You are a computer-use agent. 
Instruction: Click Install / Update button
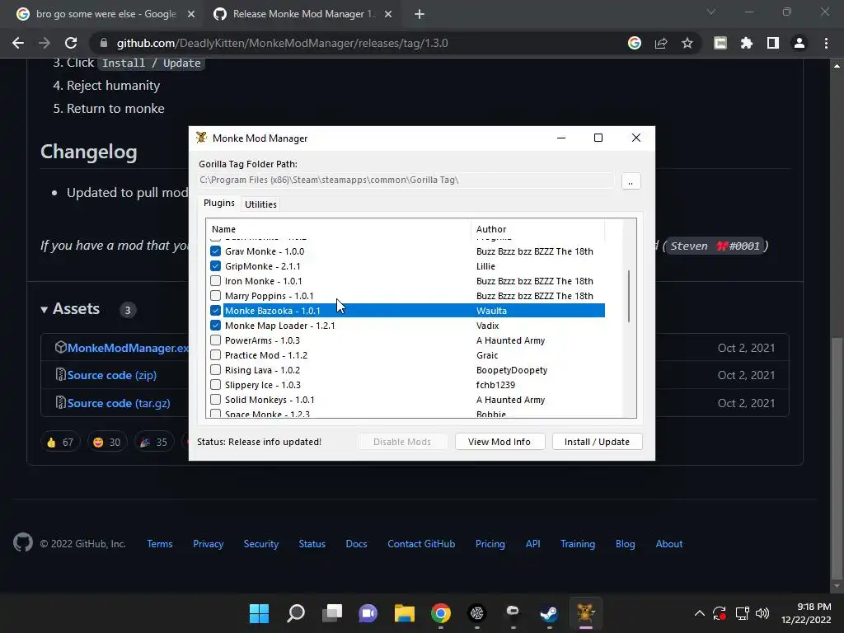click(597, 442)
